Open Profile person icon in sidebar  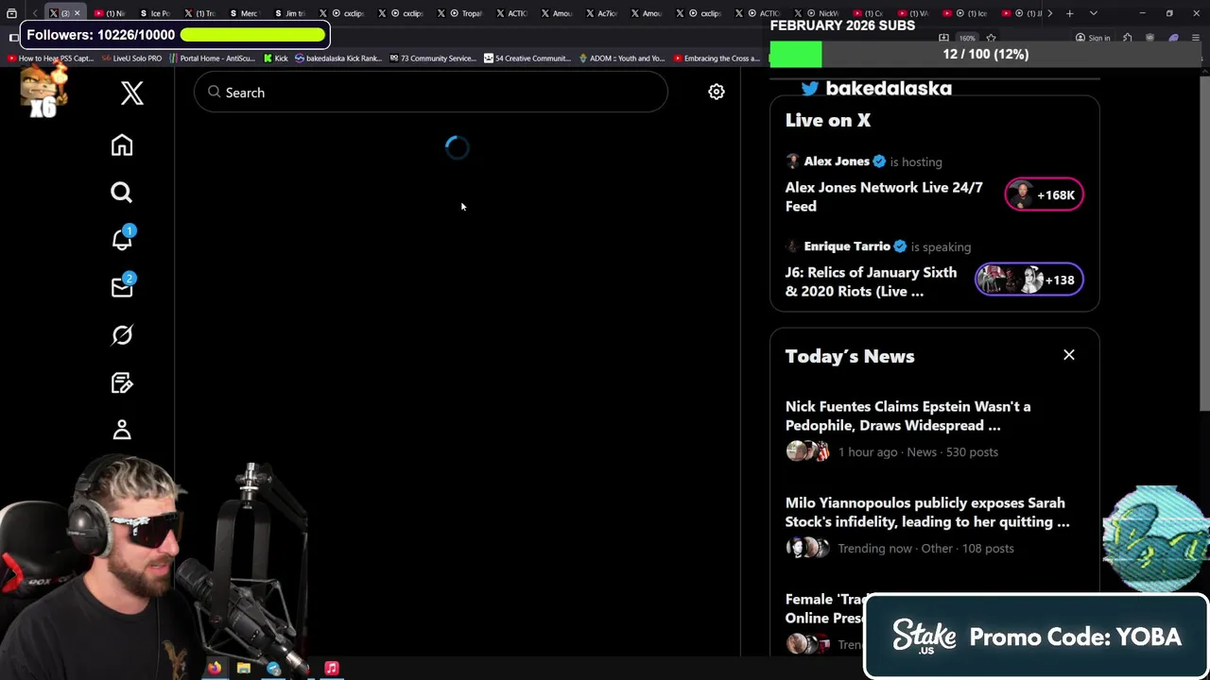pos(122,430)
